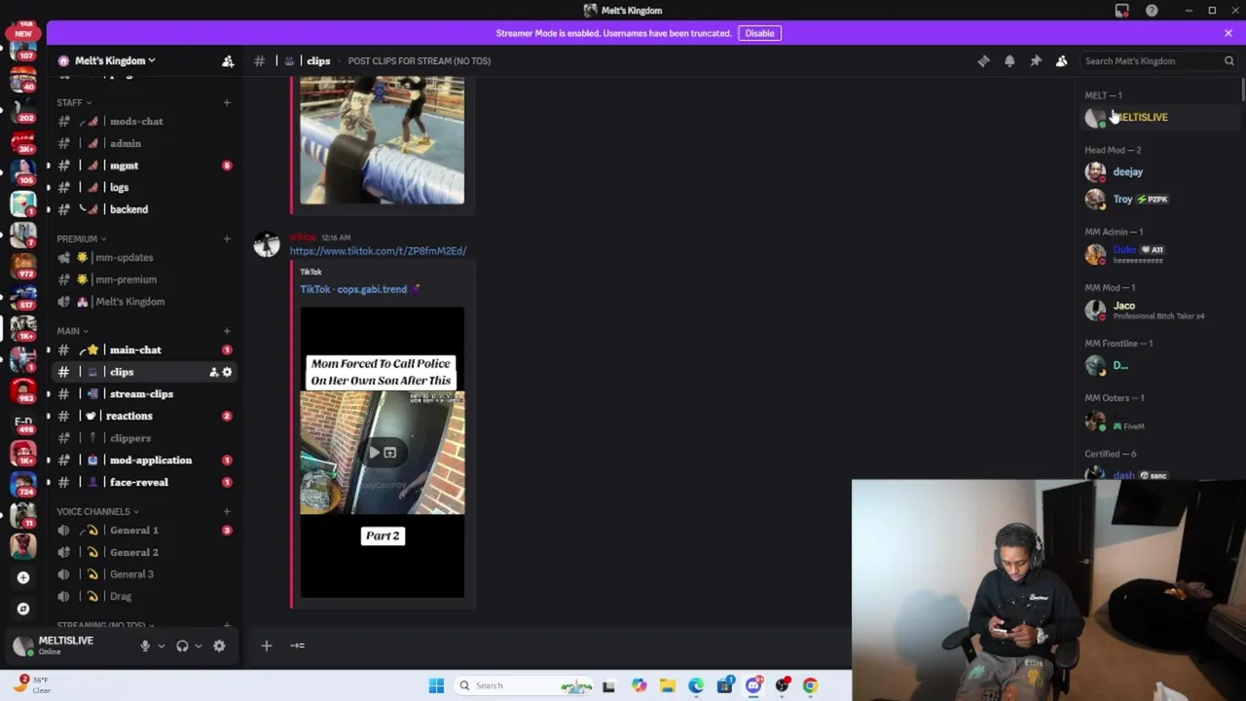This screenshot has width=1246, height=701.
Task: Go to the backend channel
Action: pos(144,209)
